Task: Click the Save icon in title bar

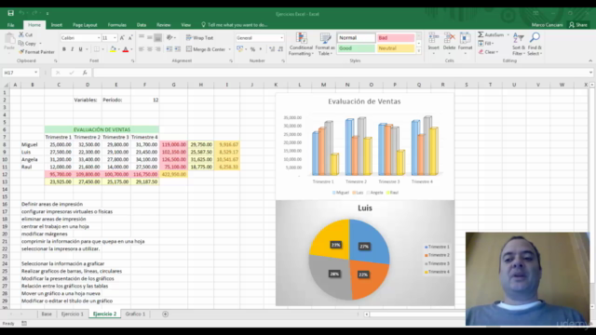Action: point(10,13)
